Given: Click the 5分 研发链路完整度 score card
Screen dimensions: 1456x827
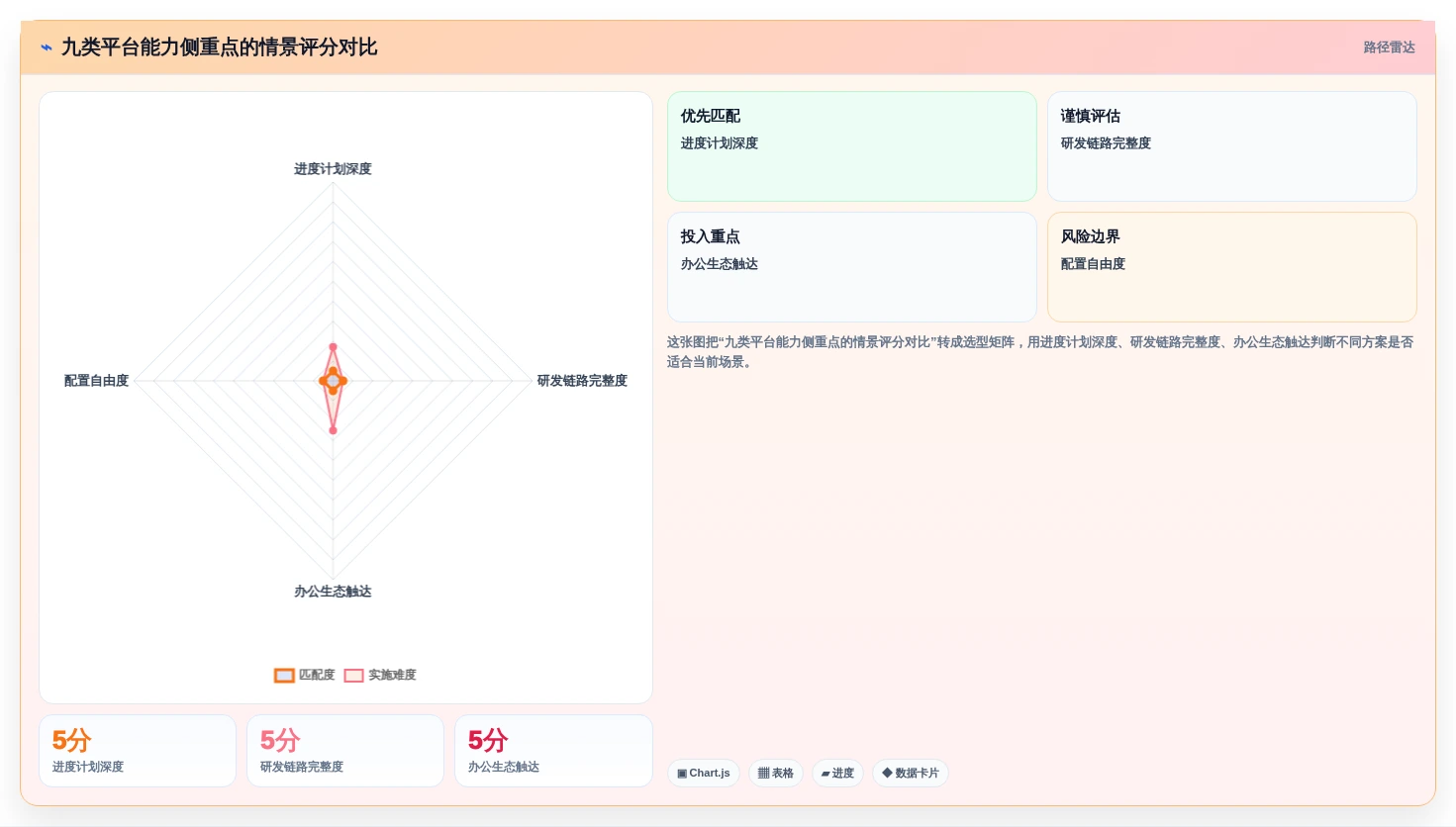Looking at the screenshot, I should 345,751.
